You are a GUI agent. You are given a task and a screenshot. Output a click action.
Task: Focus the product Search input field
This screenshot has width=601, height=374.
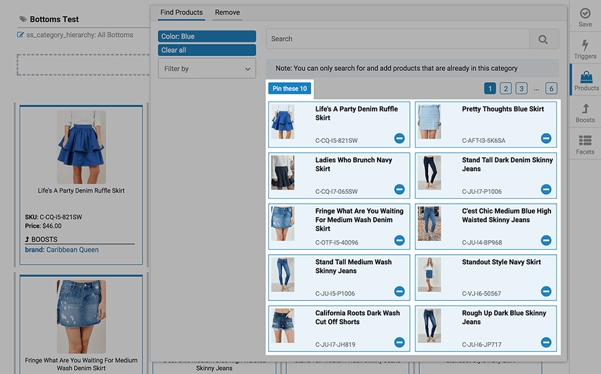click(397, 39)
